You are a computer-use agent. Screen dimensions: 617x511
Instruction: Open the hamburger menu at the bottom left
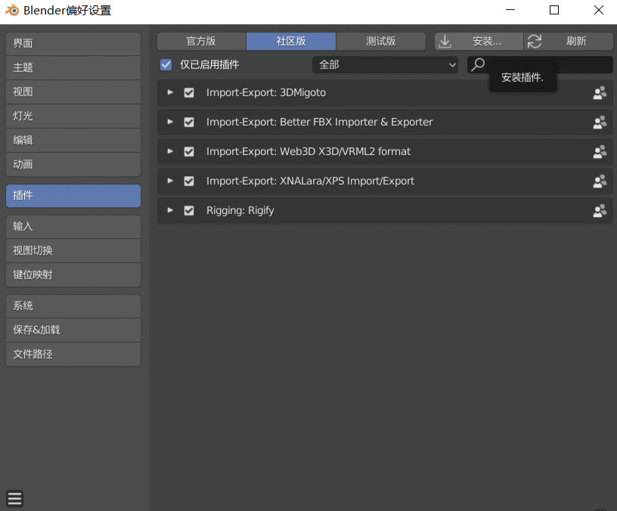click(x=14, y=498)
